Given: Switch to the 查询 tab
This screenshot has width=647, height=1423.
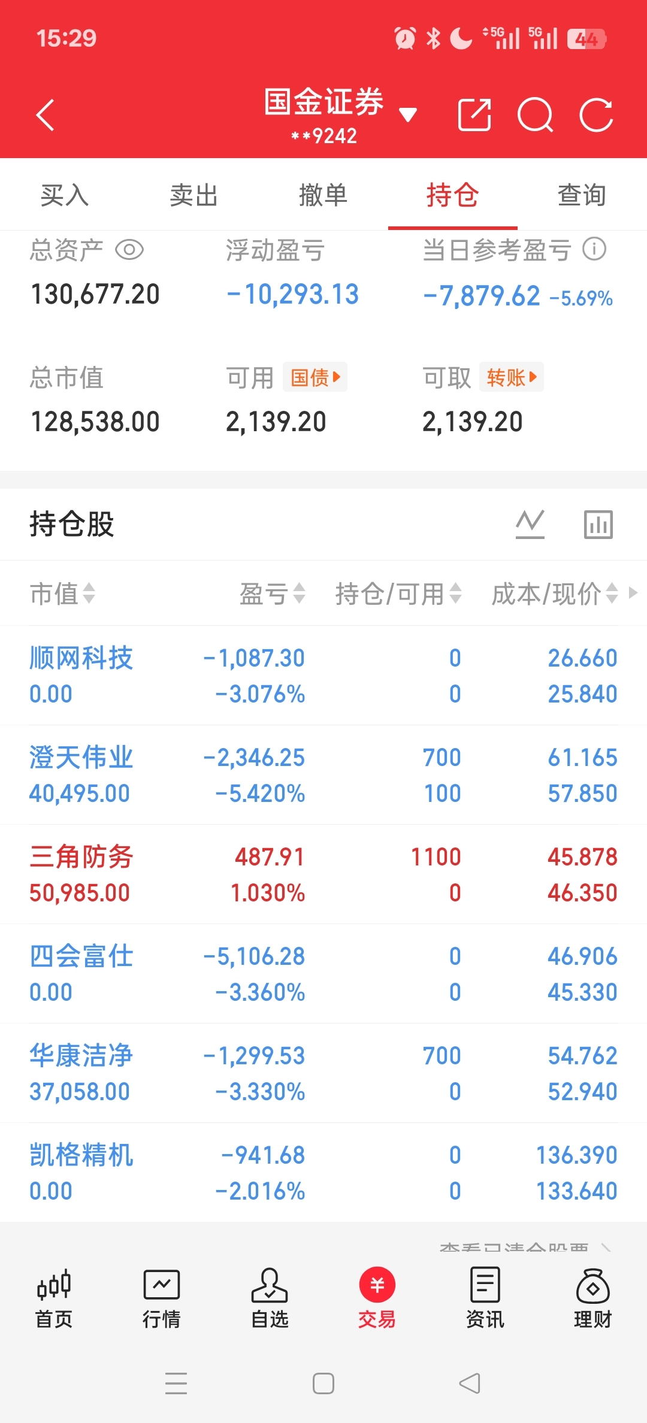Looking at the screenshot, I should pyautogui.click(x=582, y=195).
